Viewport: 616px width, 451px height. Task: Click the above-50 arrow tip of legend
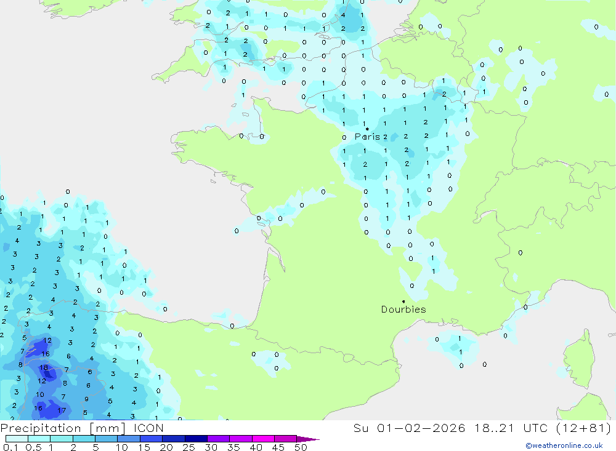pyautogui.click(x=307, y=439)
